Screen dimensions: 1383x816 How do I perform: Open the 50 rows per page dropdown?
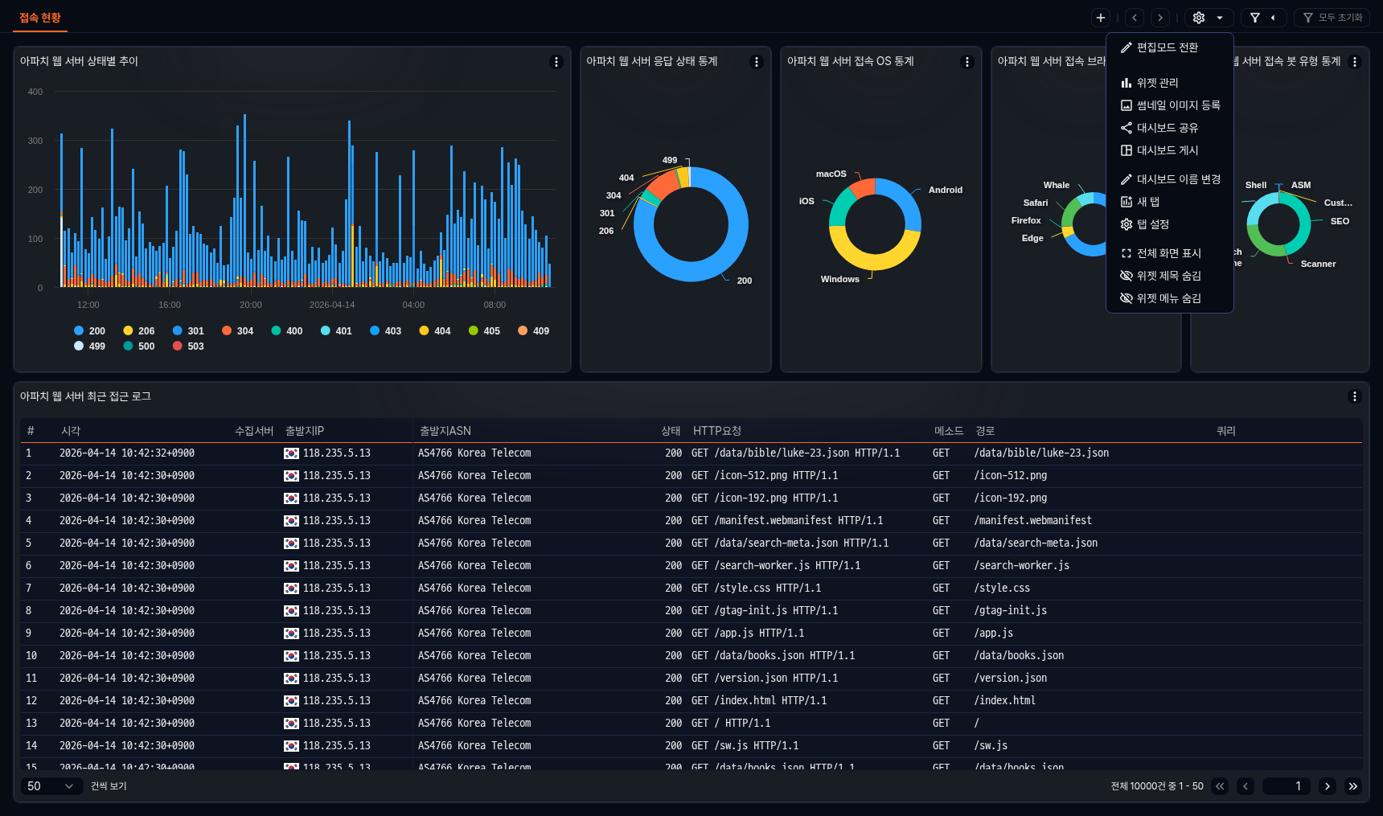(x=51, y=786)
